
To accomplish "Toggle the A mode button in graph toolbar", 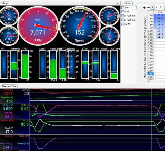I will [x=153, y=8].
